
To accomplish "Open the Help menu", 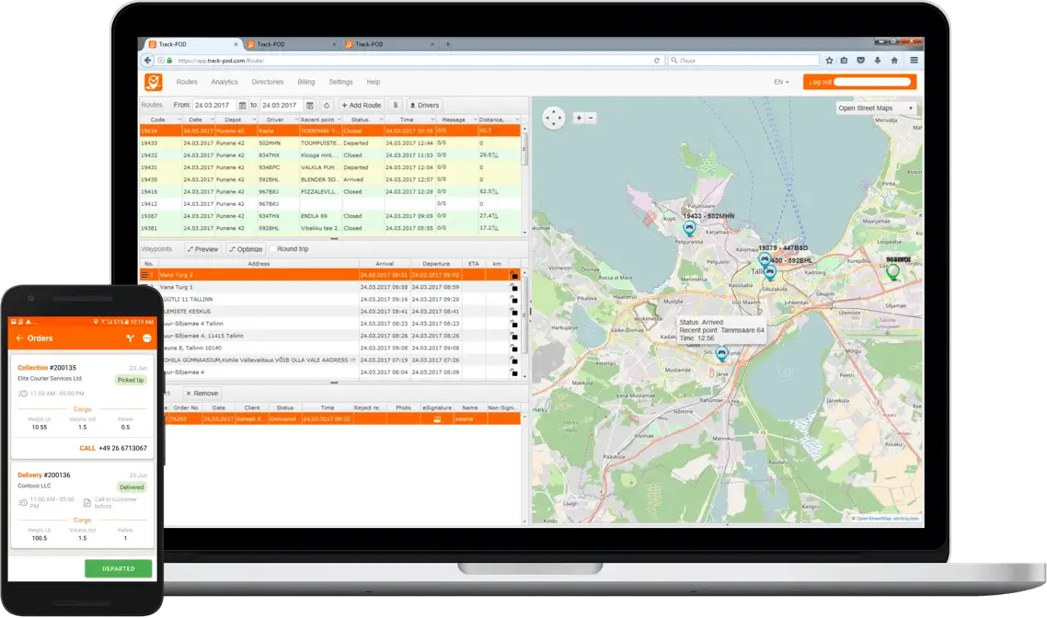I will point(374,82).
